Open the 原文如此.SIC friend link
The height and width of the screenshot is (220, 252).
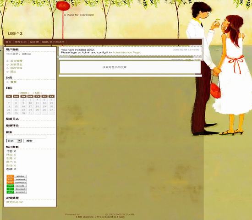point(15,202)
